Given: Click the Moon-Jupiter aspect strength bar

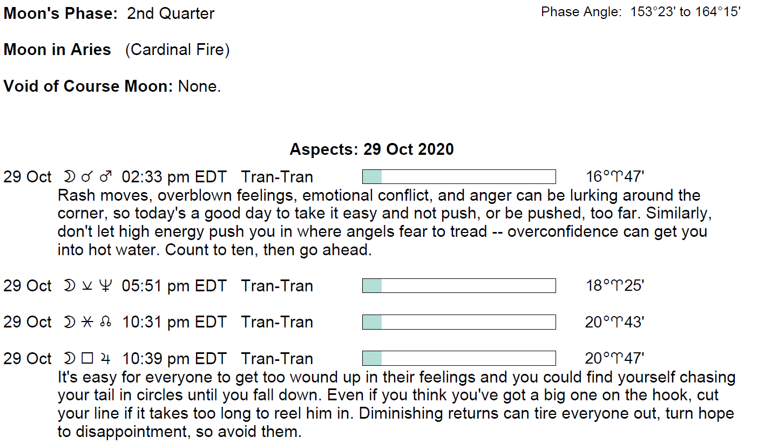Looking at the screenshot, I should (x=458, y=359).
